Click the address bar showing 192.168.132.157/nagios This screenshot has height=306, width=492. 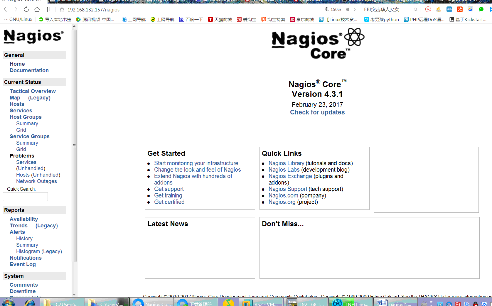click(x=93, y=10)
